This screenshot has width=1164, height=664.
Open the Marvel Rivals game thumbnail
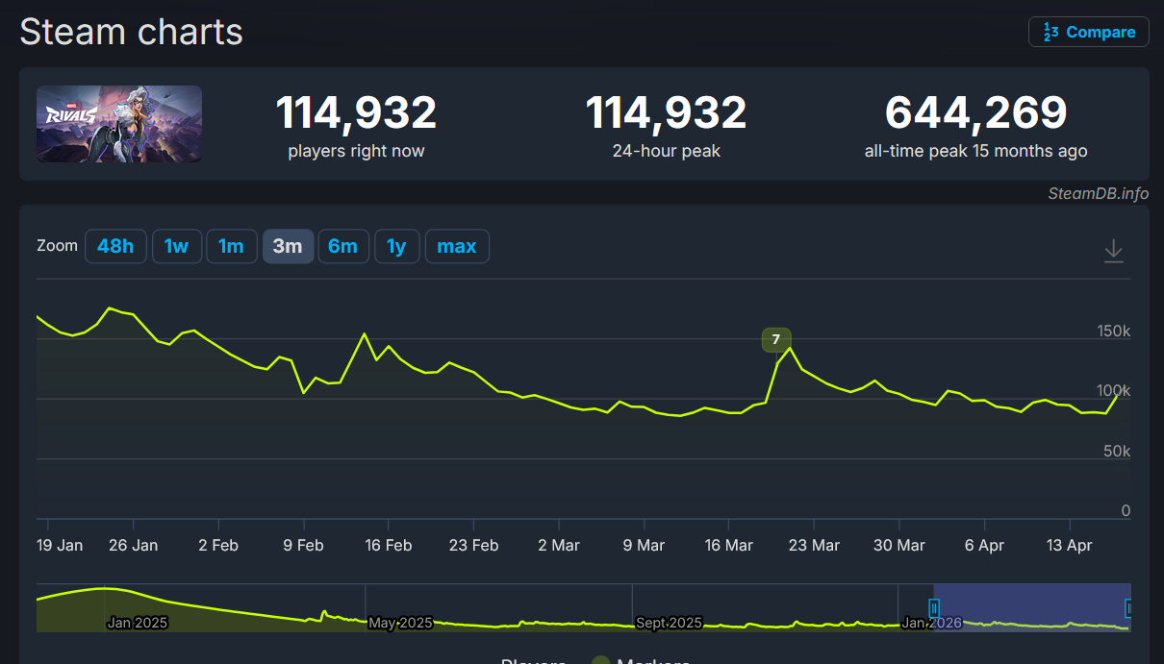[x=119, y=124]
